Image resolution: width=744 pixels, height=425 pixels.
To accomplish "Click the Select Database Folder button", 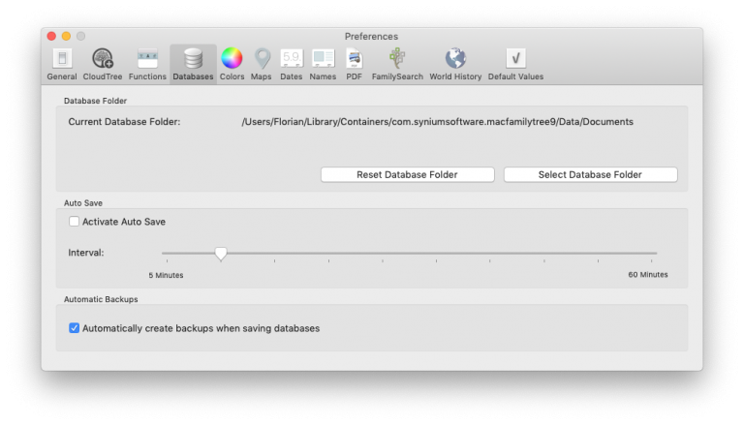I will [590, 174].
